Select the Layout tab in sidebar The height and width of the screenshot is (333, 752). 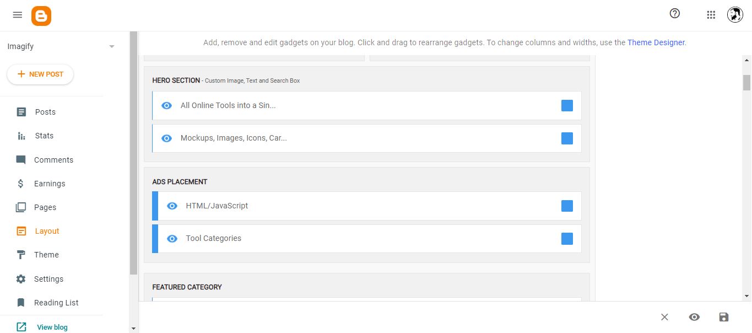click(x=46, y=231)
